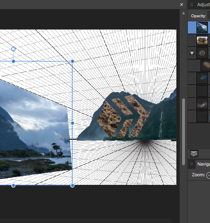
Task: Select the rock formation layer thumbnail
Action: [x=202, y=40]
